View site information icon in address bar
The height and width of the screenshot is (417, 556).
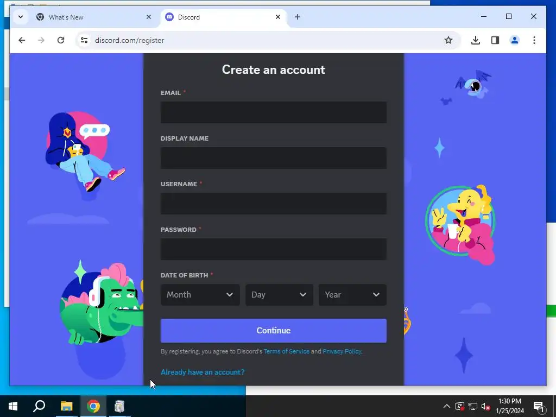pyautogui.click(x=84, y=40)
